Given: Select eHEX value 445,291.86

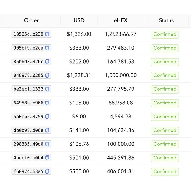Looking at the screenshot, I should [x=120, y=158].
